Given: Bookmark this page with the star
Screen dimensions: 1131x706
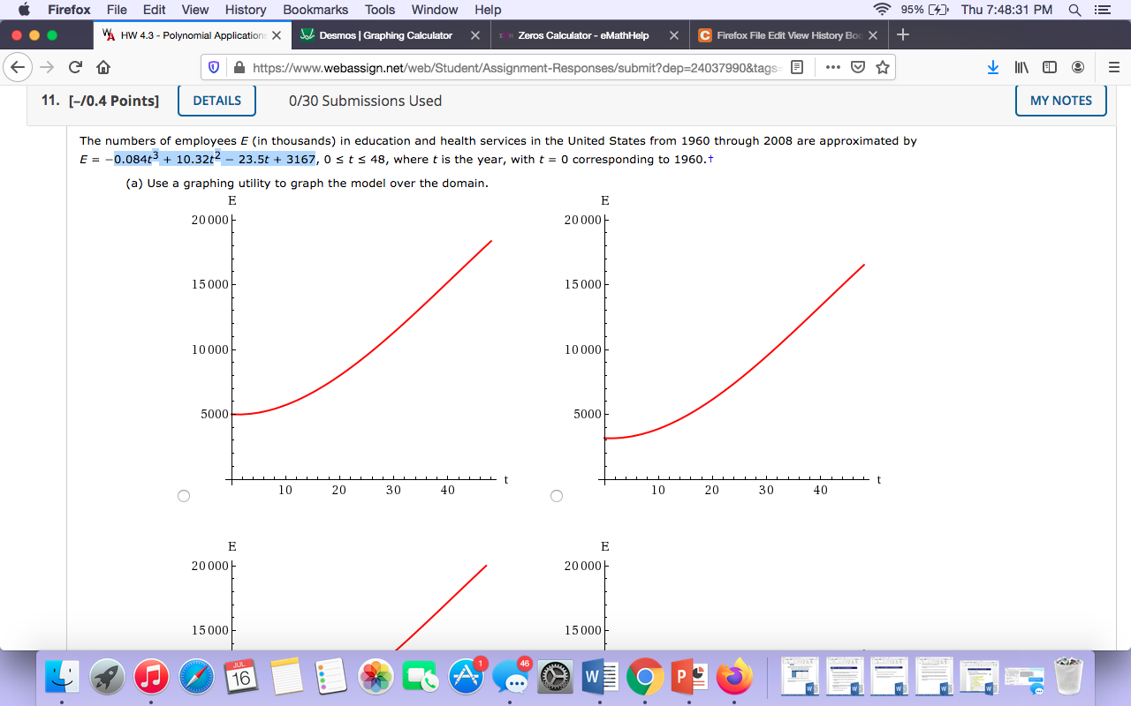Looking at the screenshot, I should tap(882, 67).
